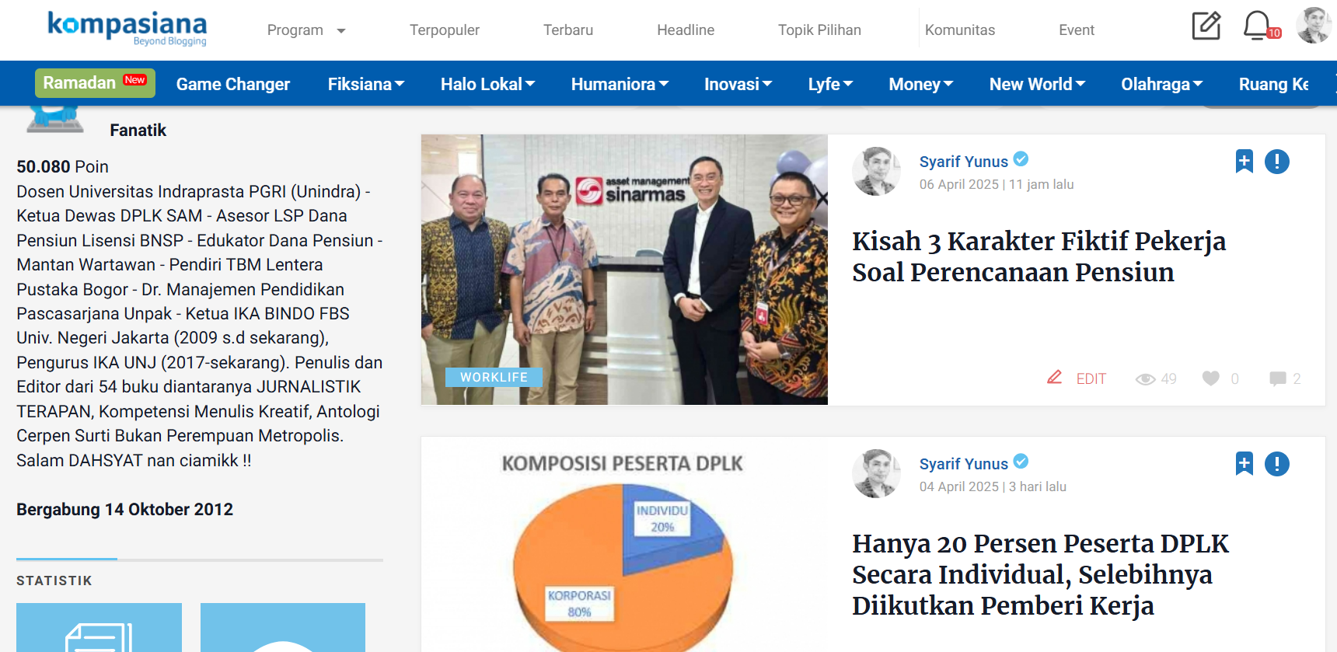This screenshot has height=652, width=1337.
Task: Open the Headline section
Action: pyautogui.click(x=686, y=30)
